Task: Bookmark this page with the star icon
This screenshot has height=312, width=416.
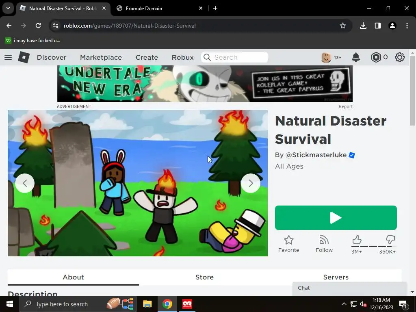Action: (343, 26)
